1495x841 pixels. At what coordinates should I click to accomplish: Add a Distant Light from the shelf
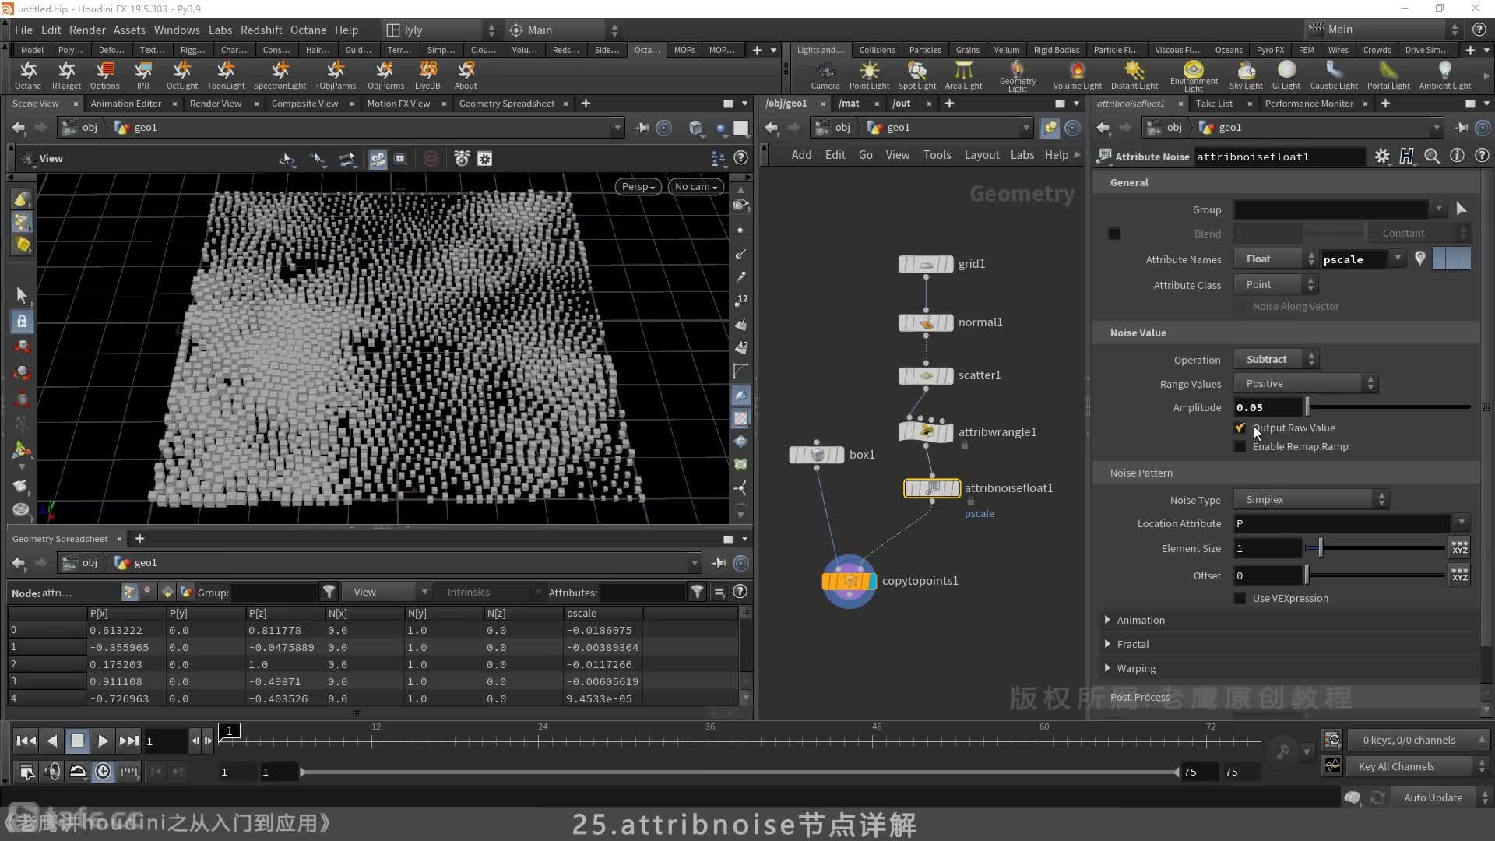pos(1134,76)
